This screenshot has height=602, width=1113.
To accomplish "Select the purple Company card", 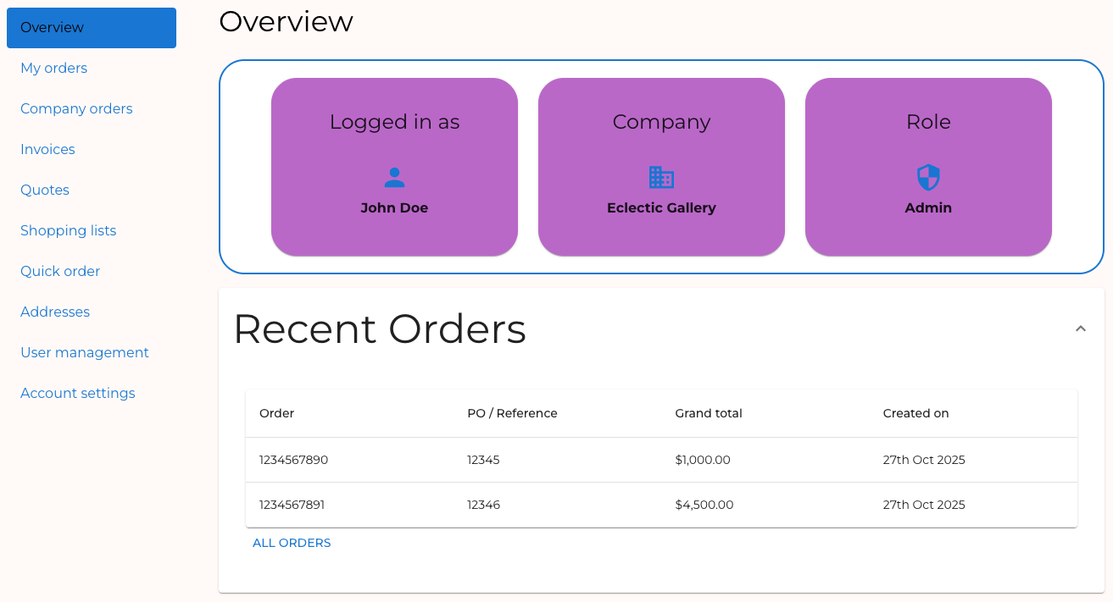I will coord(661,166).
